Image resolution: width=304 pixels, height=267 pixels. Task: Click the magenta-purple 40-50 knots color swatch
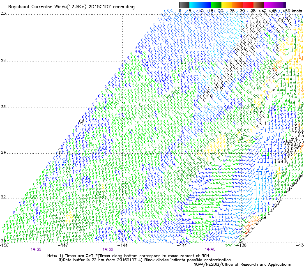click(275, 5)
